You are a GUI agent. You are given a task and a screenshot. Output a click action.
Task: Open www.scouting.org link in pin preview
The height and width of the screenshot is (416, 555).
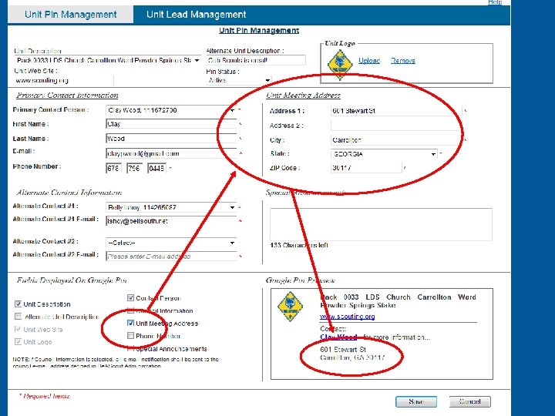[x=347, y=317]
